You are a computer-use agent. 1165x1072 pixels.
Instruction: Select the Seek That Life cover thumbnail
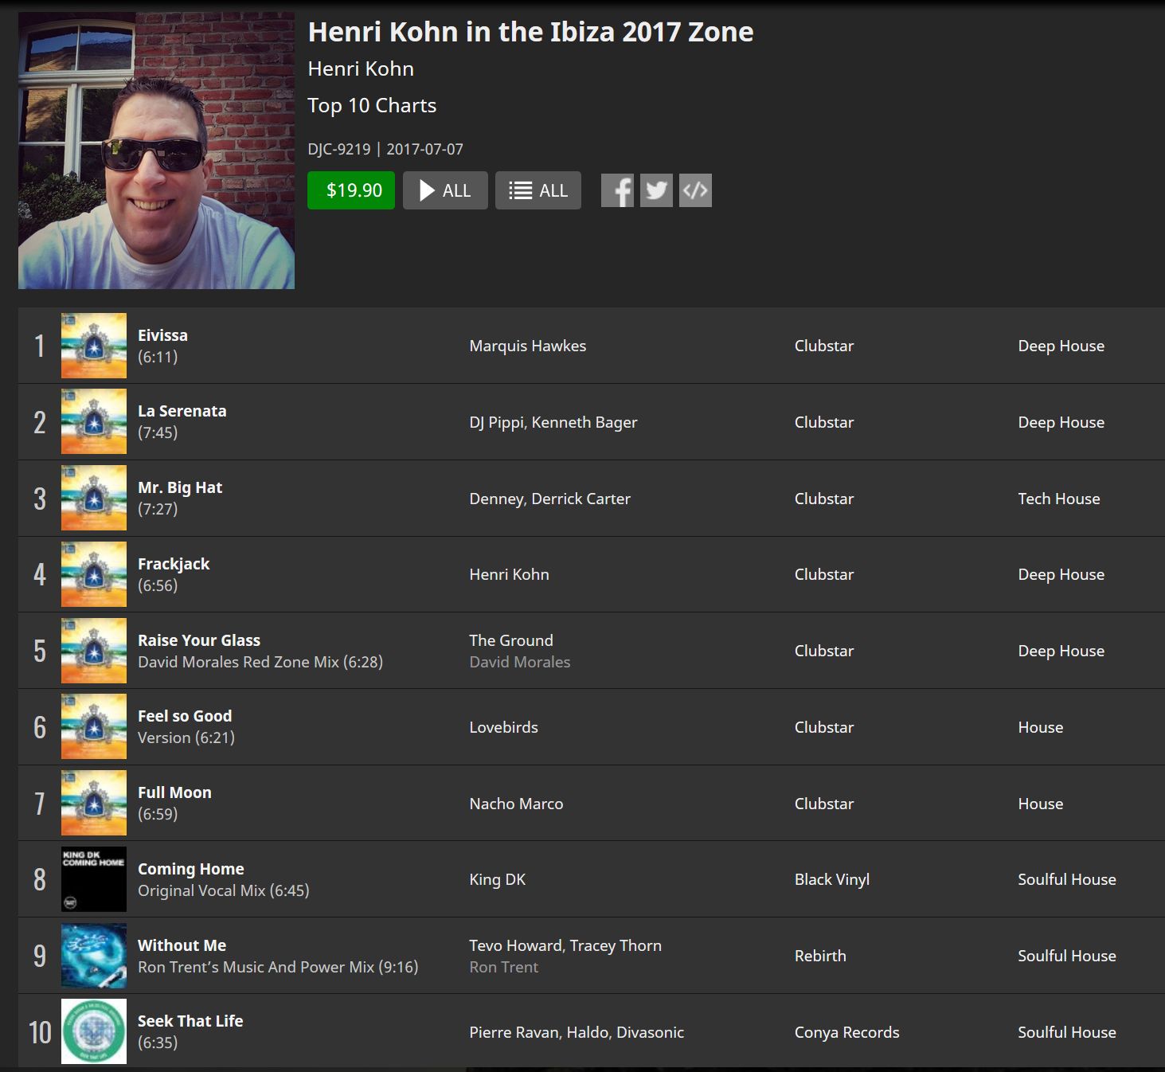(94, 1031)
